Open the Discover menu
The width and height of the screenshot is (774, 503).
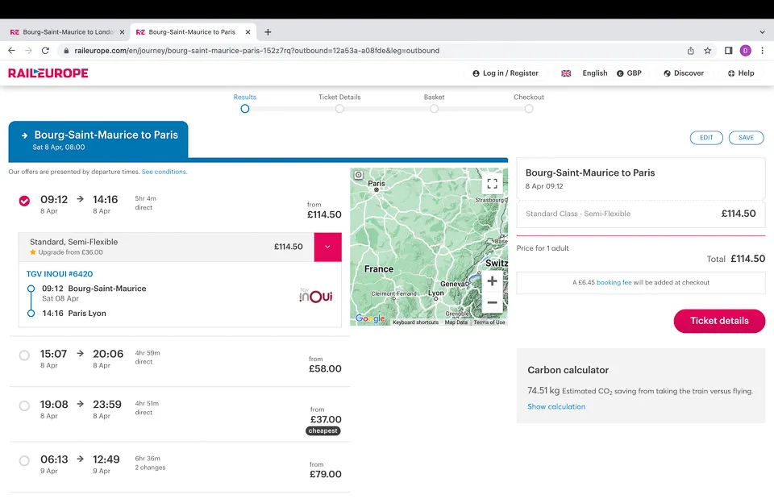pyautogui.click(x=684, y=73)
